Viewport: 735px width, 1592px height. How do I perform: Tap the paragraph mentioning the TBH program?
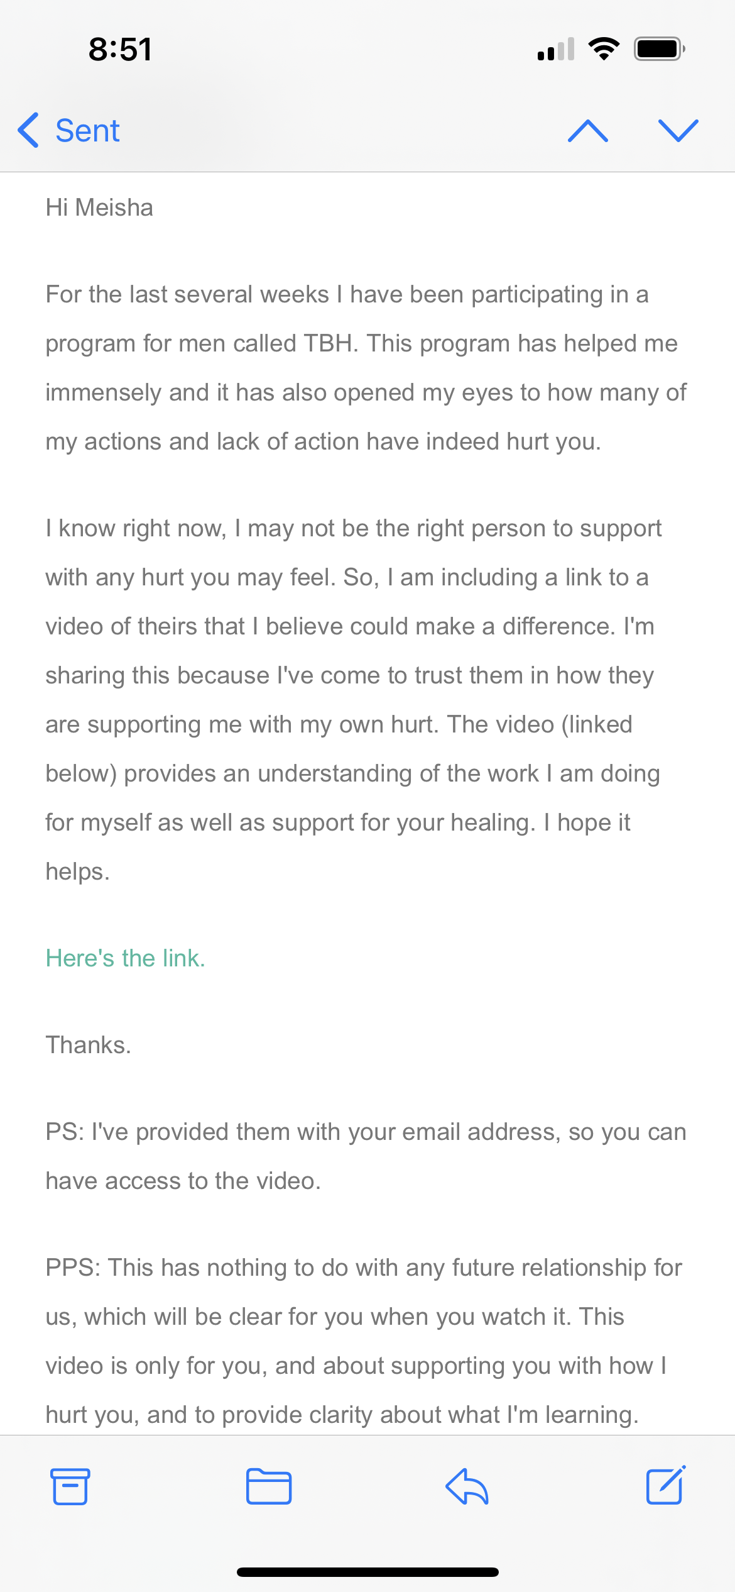(366, 368)
